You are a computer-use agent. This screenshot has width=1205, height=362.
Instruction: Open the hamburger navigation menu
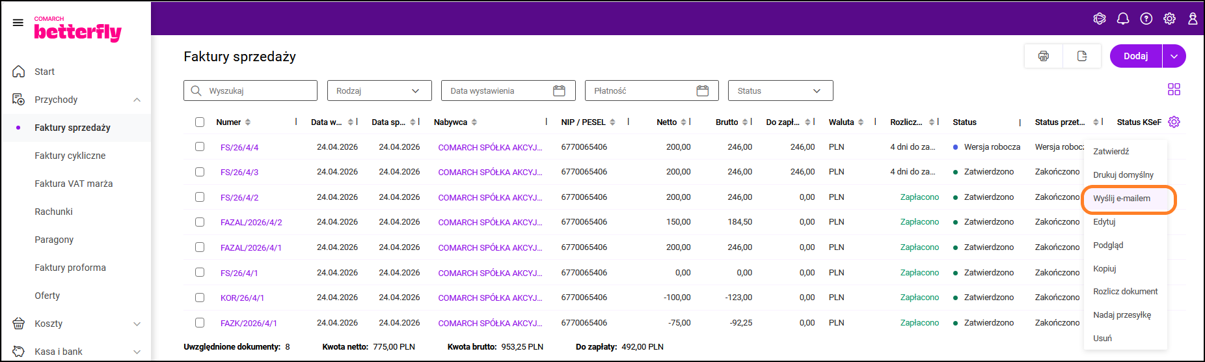pyautogui.click(x=18, y=23)
